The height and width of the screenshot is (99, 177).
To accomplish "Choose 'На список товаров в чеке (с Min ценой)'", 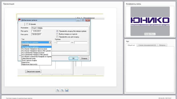I will [36, 51].
